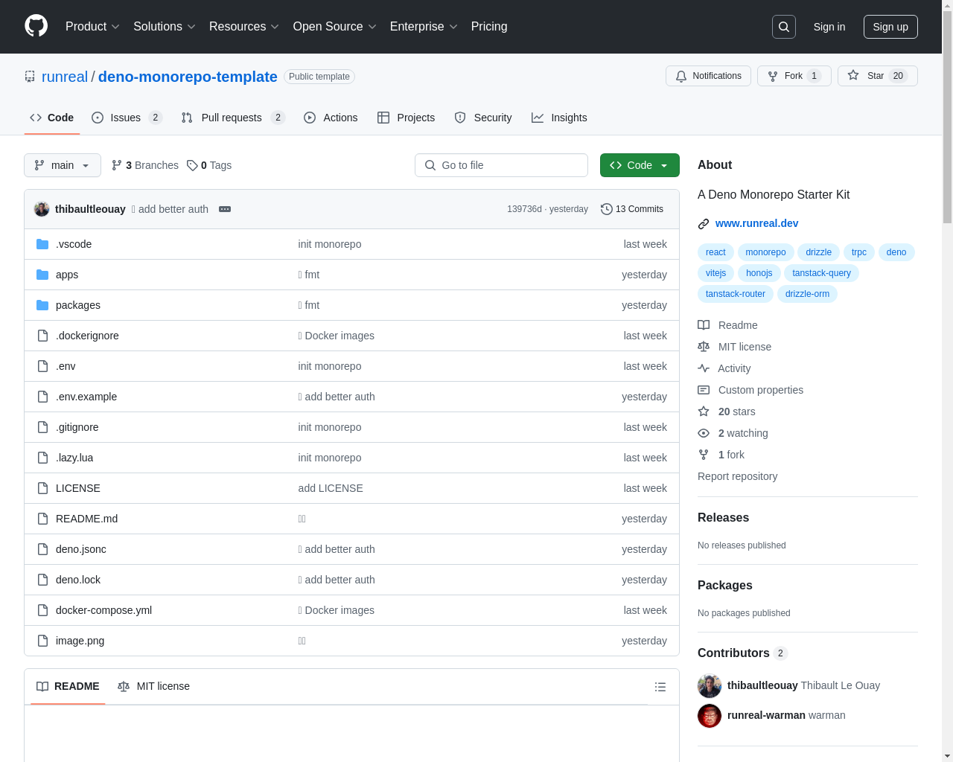Image resolution: width=953 pixels, height=762 pixels.
Task: Open www.runreal.dev website link
Action: click(x=756, y=223)
